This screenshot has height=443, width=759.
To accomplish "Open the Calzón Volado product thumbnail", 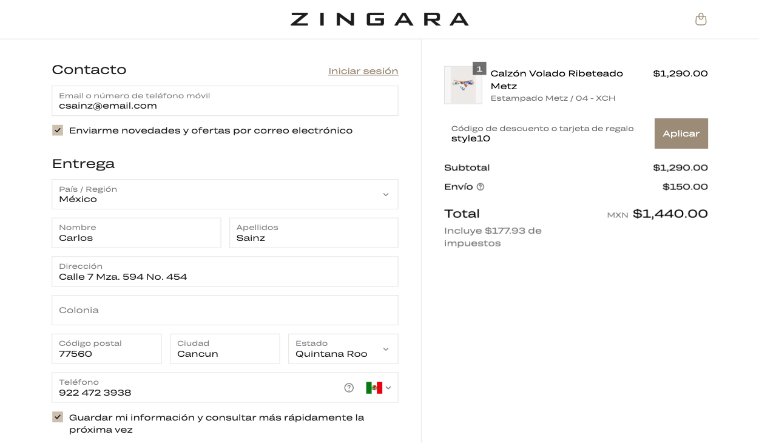I will pos(463,86).
